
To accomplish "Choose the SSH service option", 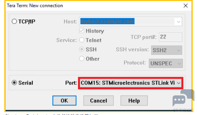I will pyautogui.click(x=82, y=49).
